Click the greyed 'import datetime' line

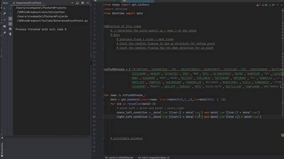coord(116,9)
